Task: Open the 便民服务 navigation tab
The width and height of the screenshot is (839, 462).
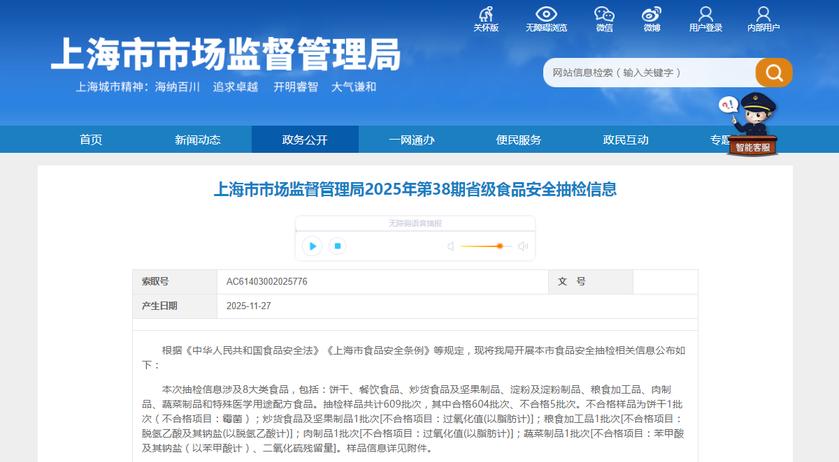Action: 519,140
